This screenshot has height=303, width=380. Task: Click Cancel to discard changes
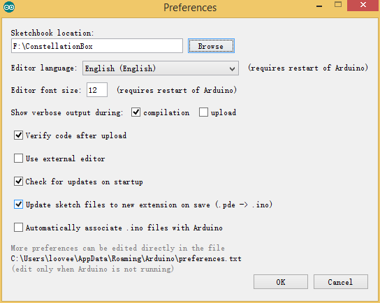click(340, 281)
